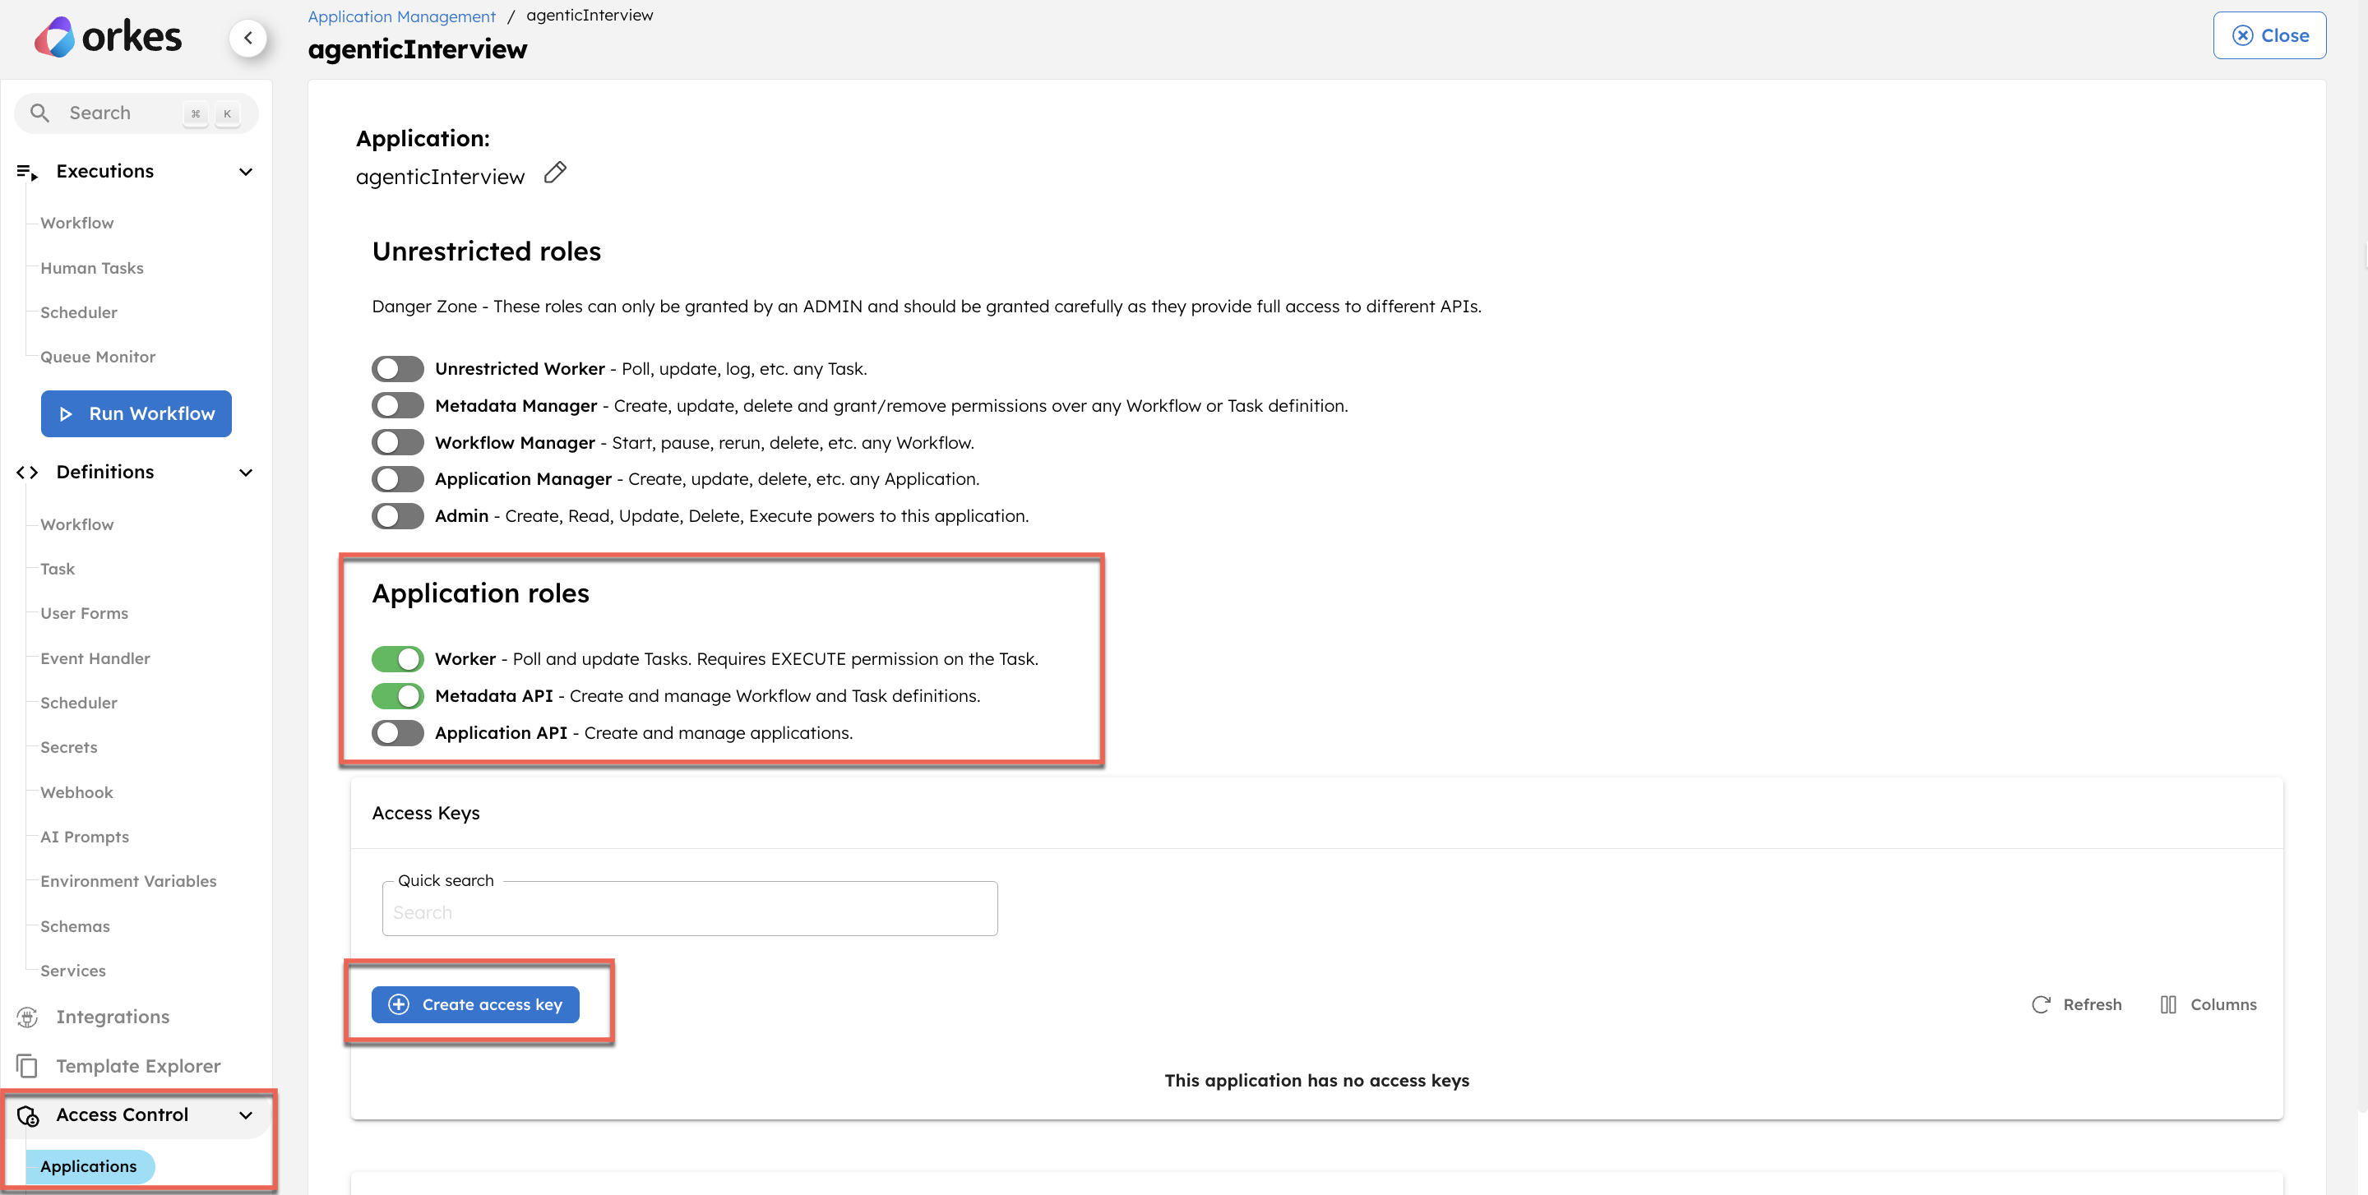Enable the Application API role
This screenshot has height=1195, width=2368.
tap(397, 733)
